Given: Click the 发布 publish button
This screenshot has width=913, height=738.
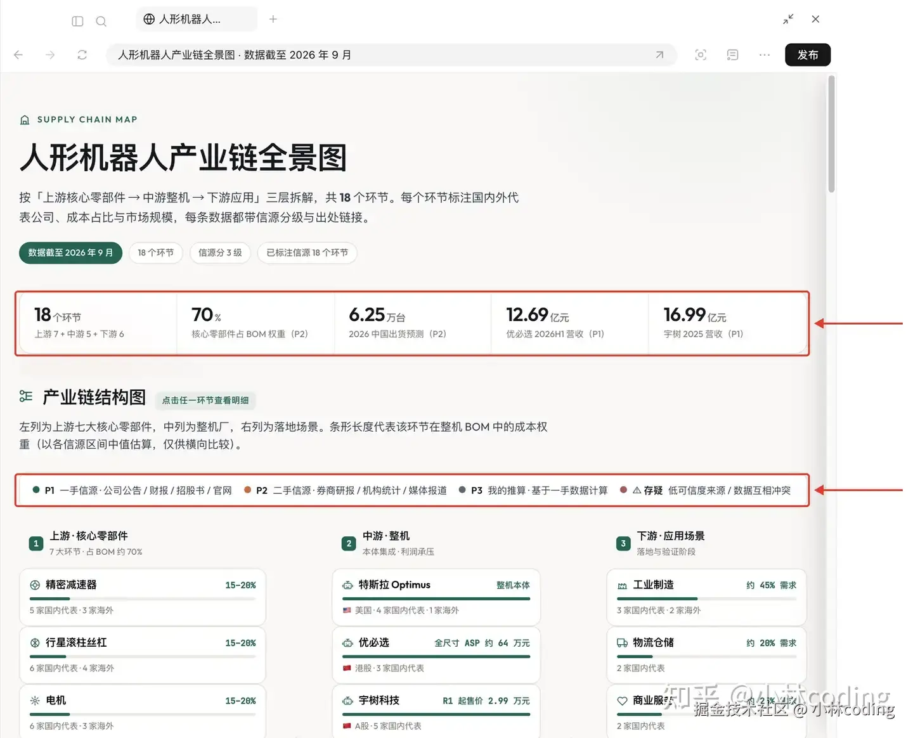Looking at the screenshot, I should point(808,55).
